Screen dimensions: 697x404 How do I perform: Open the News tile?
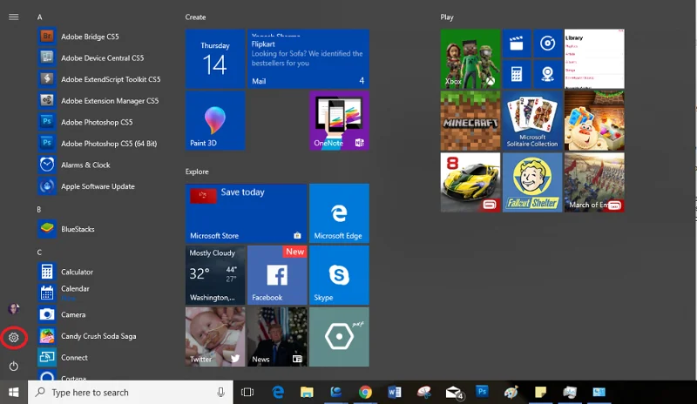[x=277, y=337]
